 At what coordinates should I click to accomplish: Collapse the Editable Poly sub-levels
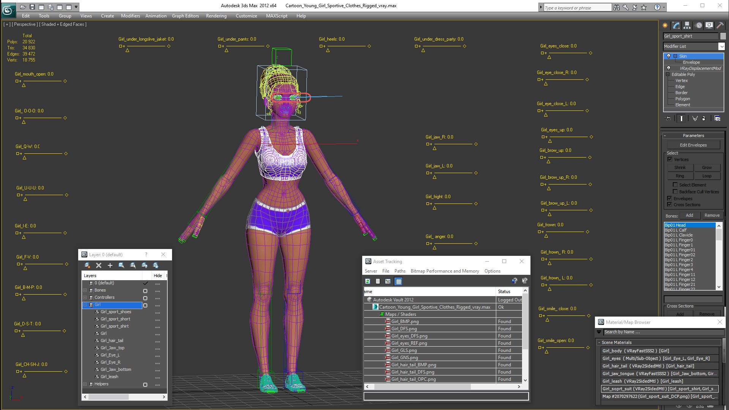pyautogui.click(x=668, y=74)
